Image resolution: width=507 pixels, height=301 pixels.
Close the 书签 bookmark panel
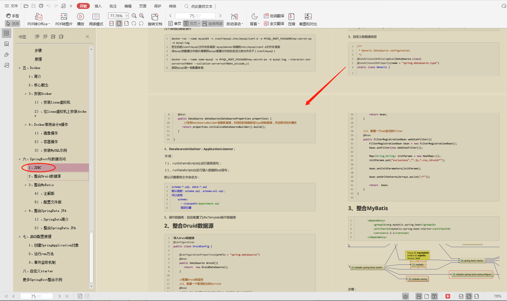pyautogui.click(x=87, y=37)
